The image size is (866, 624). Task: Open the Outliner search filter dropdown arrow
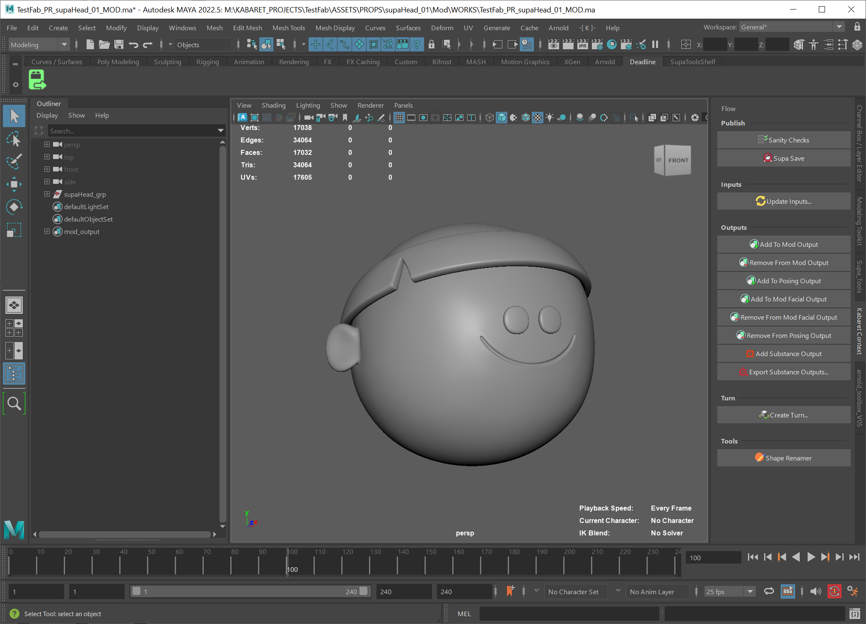click(x=221, y=131)
